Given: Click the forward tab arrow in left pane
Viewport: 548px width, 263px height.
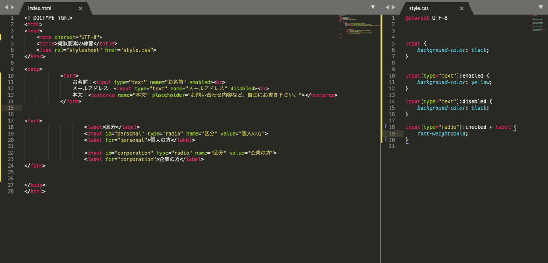Looking at the screenshot, I should tap(12, 7).
